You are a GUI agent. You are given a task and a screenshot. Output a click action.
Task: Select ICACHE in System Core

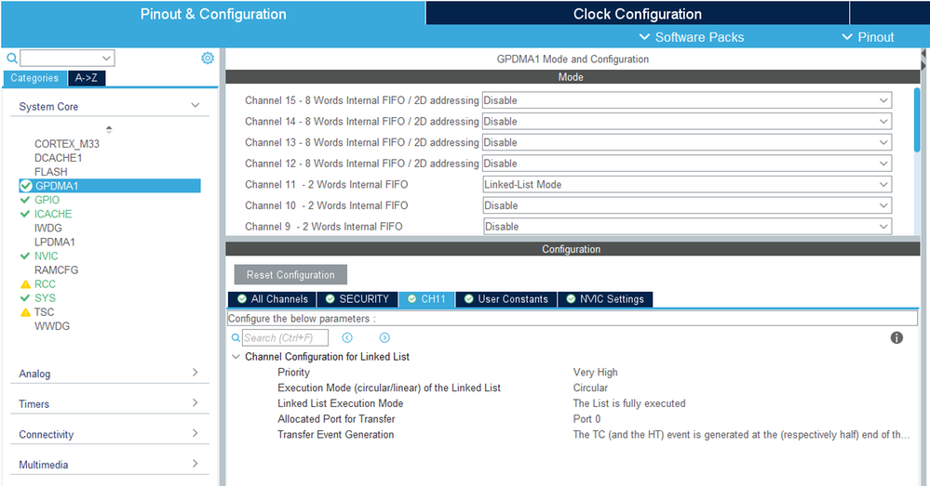click(x=53, y=214)
